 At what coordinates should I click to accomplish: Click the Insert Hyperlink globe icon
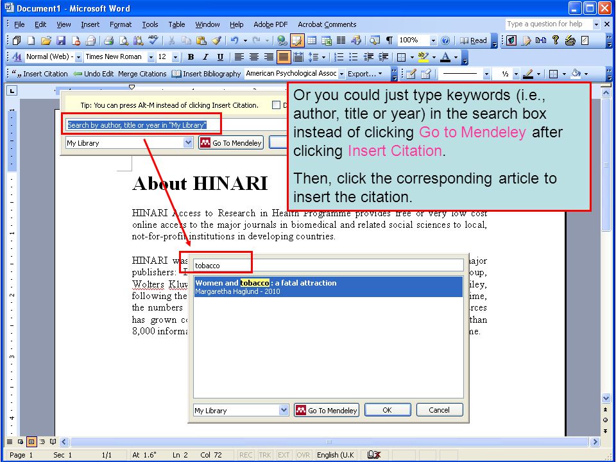tap(282, 40)
